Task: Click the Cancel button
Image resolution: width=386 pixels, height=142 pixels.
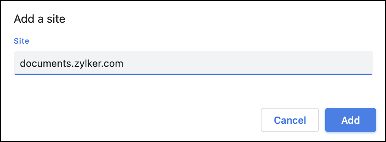Action: (x=290, y=120)
